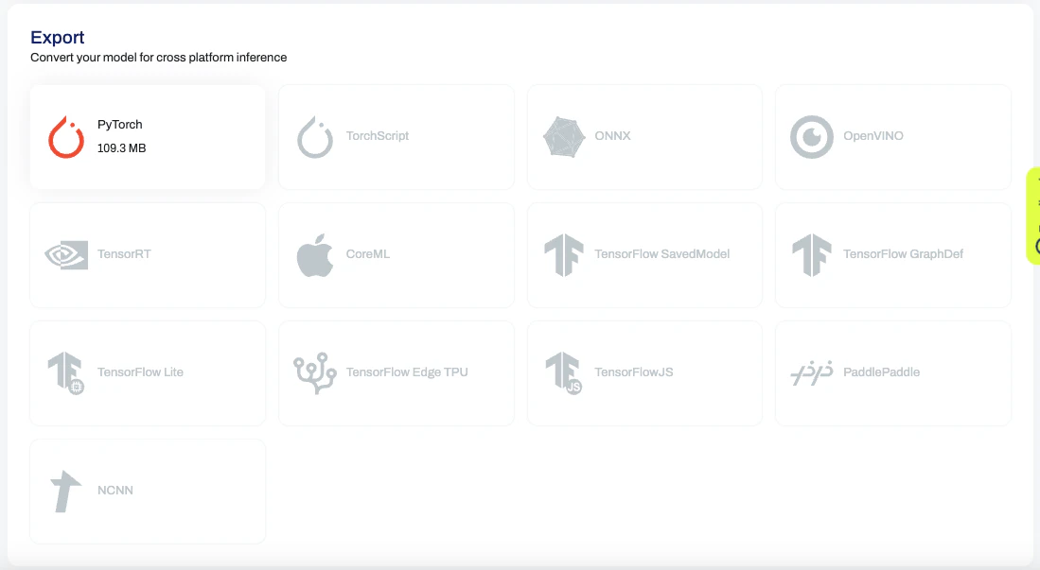Image resolution: width=1040 pixels, height=570 pixels.
Task: Click the ONNX polyhedron icon
Action: [564, 136]
